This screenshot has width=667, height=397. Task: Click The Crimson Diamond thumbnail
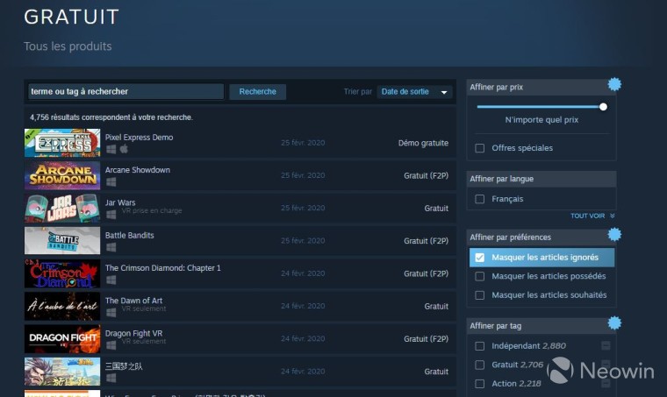62,273
